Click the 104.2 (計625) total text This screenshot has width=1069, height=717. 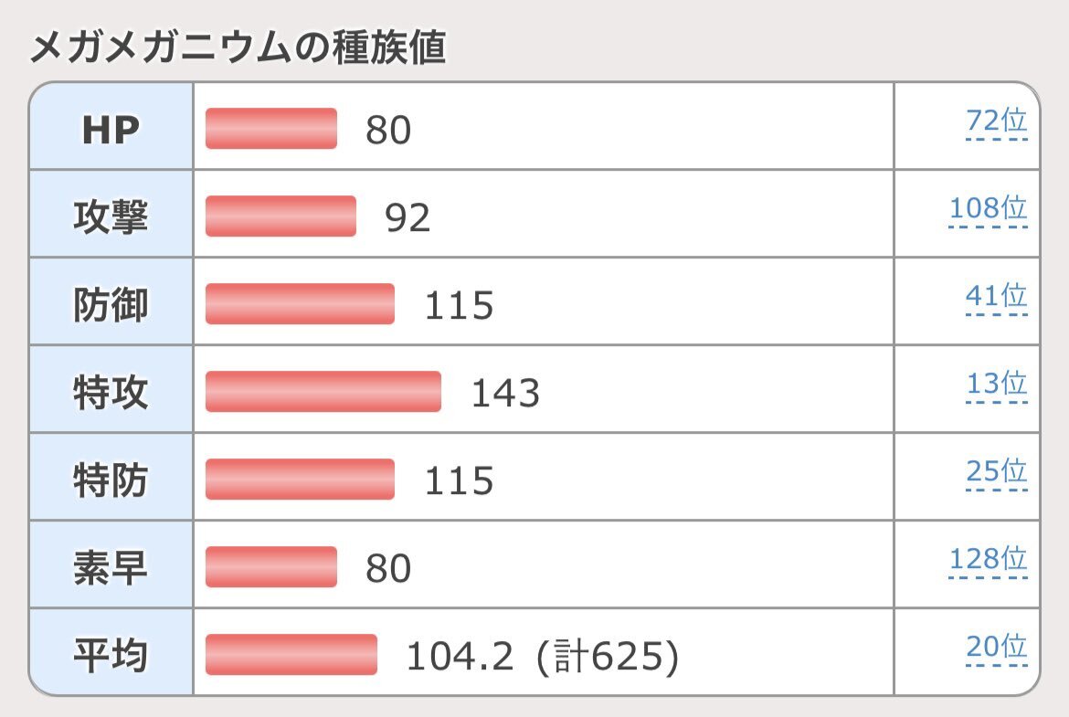pos(542,656)
